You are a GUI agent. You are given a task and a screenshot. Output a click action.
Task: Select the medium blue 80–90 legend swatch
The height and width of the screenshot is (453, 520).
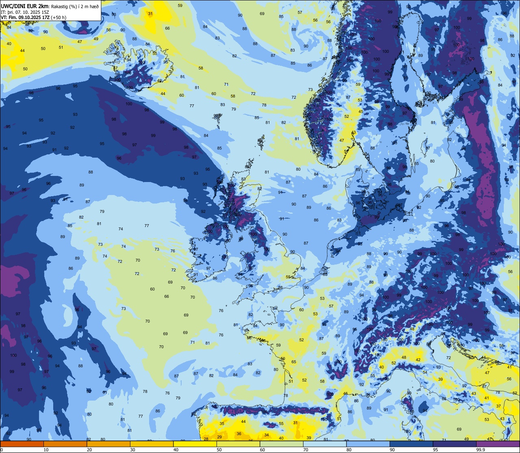[368, 444]
